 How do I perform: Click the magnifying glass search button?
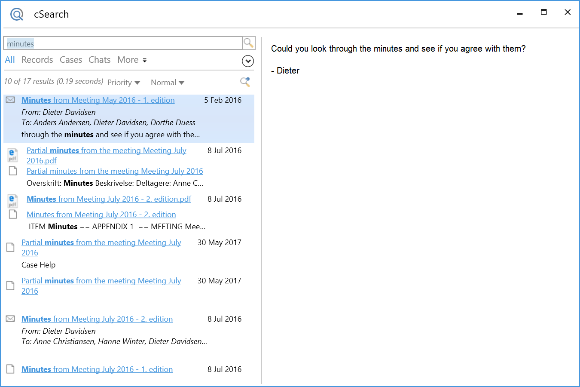tap(248, 43)
